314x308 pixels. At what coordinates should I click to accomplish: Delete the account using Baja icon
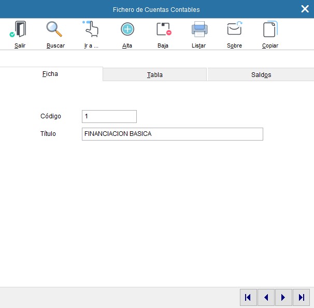[163, 30]
